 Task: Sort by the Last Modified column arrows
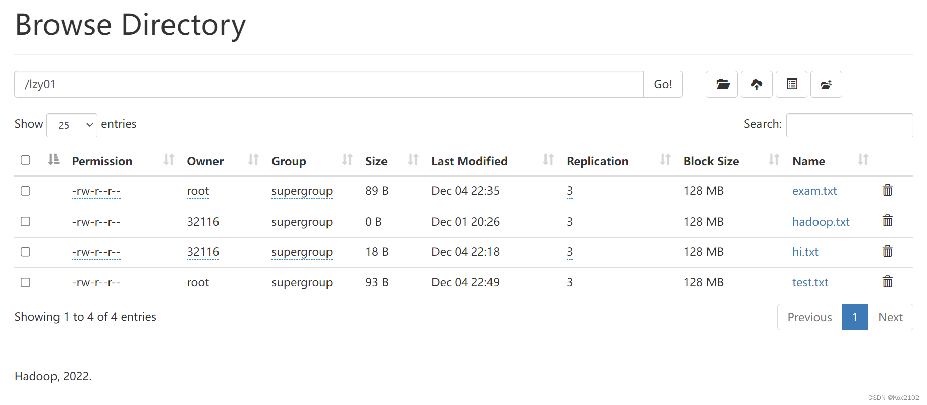(x=549, y=160)
